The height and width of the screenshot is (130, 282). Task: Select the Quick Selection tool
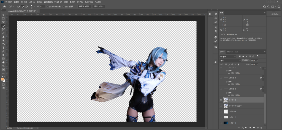[3, 26]
